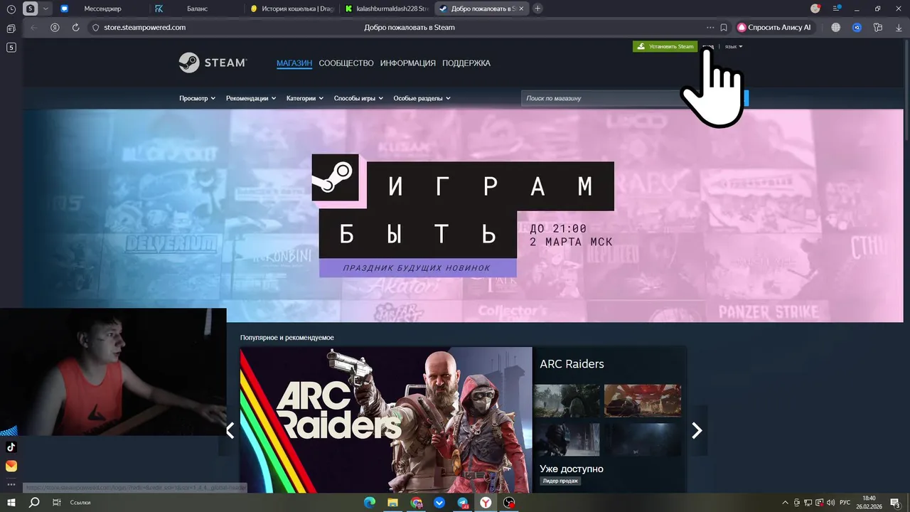The width and height of the screenshot is (910, 512).
Task: Open the address bar three-dot menu
Action: 710,27
